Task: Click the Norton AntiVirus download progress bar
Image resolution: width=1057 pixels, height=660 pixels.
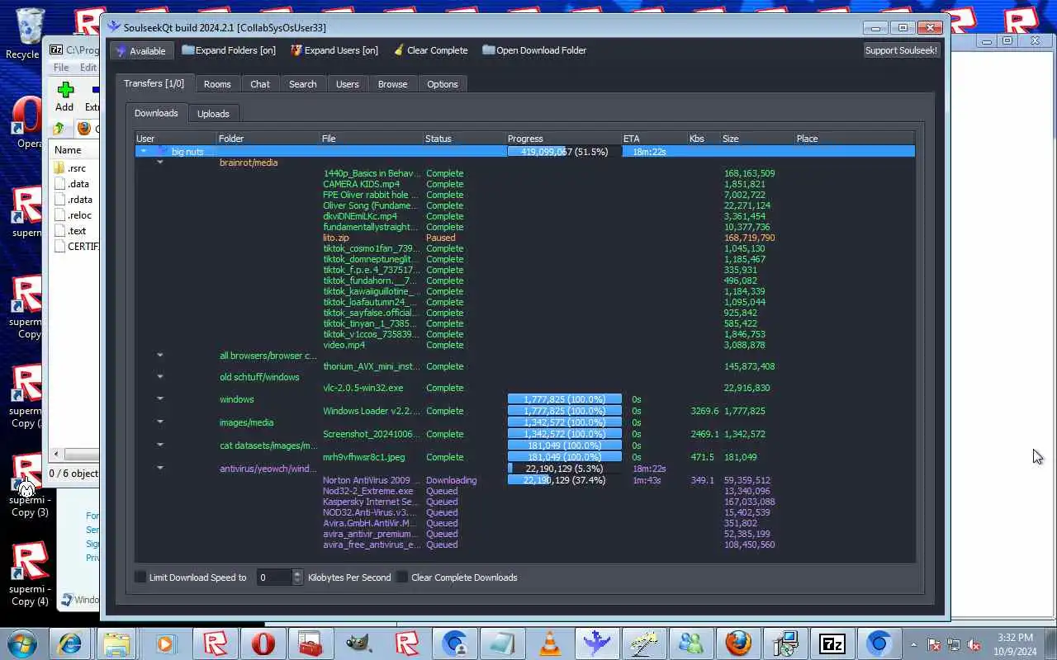Action: [564, 480]
